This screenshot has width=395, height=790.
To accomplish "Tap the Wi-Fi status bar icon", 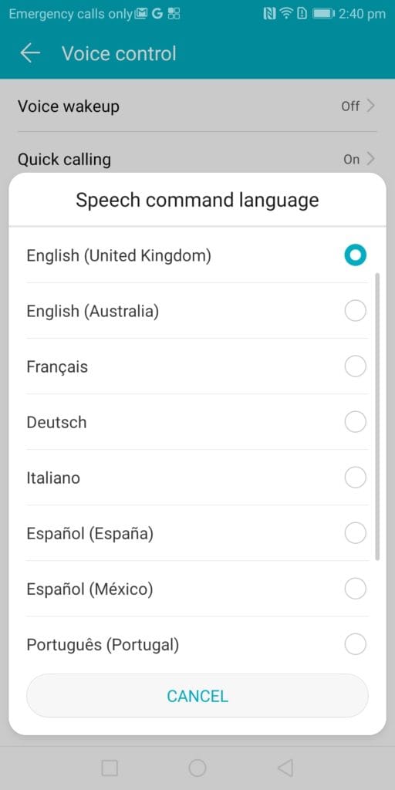I will (x=286, y=14).
